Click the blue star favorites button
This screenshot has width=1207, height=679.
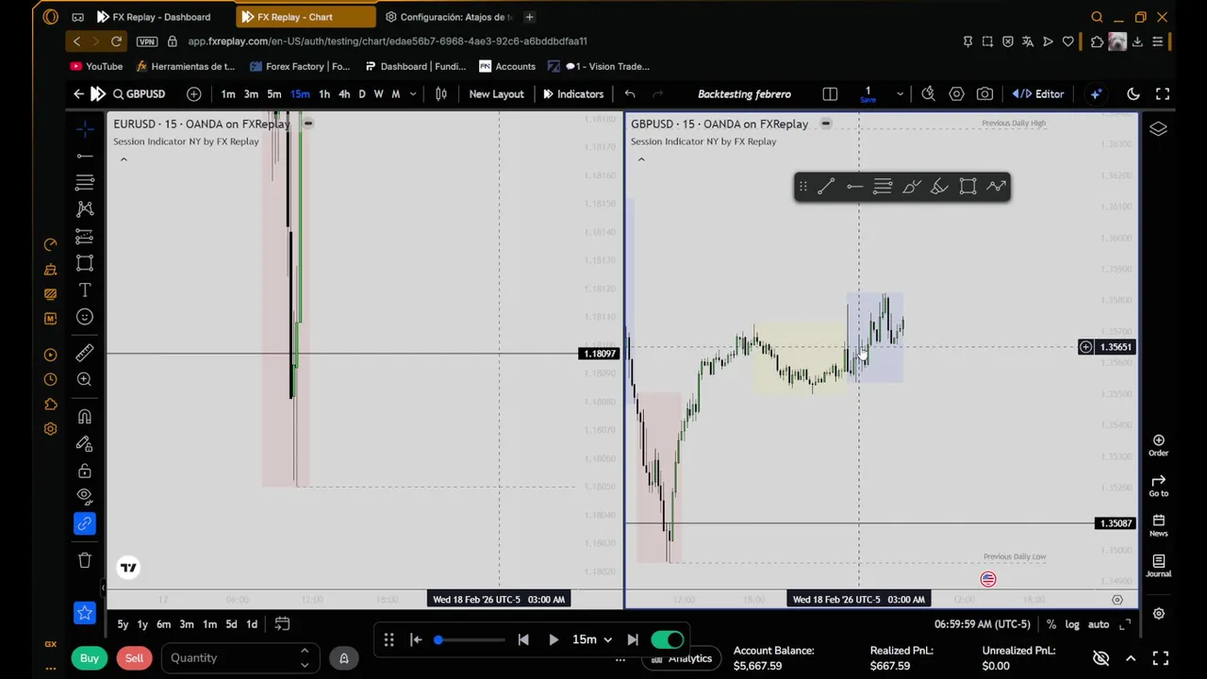pos(85,614)
